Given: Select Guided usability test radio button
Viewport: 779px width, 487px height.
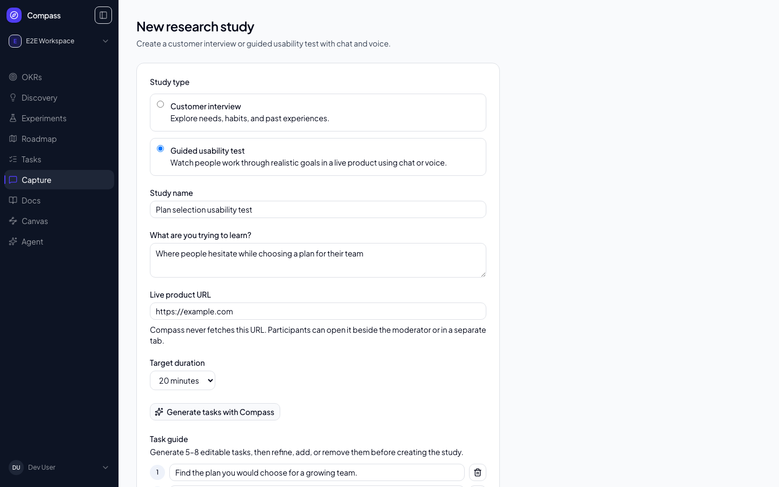Looking at the screenshot, I should coord(160,149).
